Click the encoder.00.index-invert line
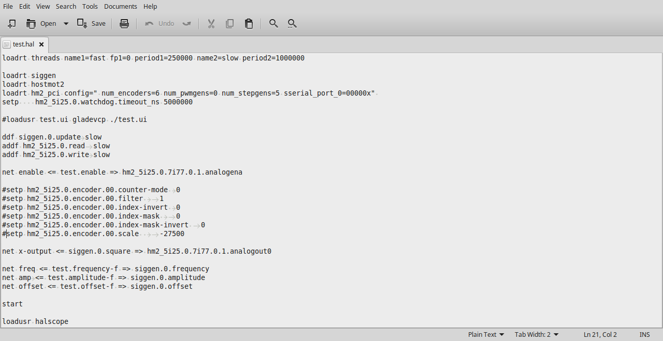Screen dimensions: 663x341 click(x=91, y=207)
